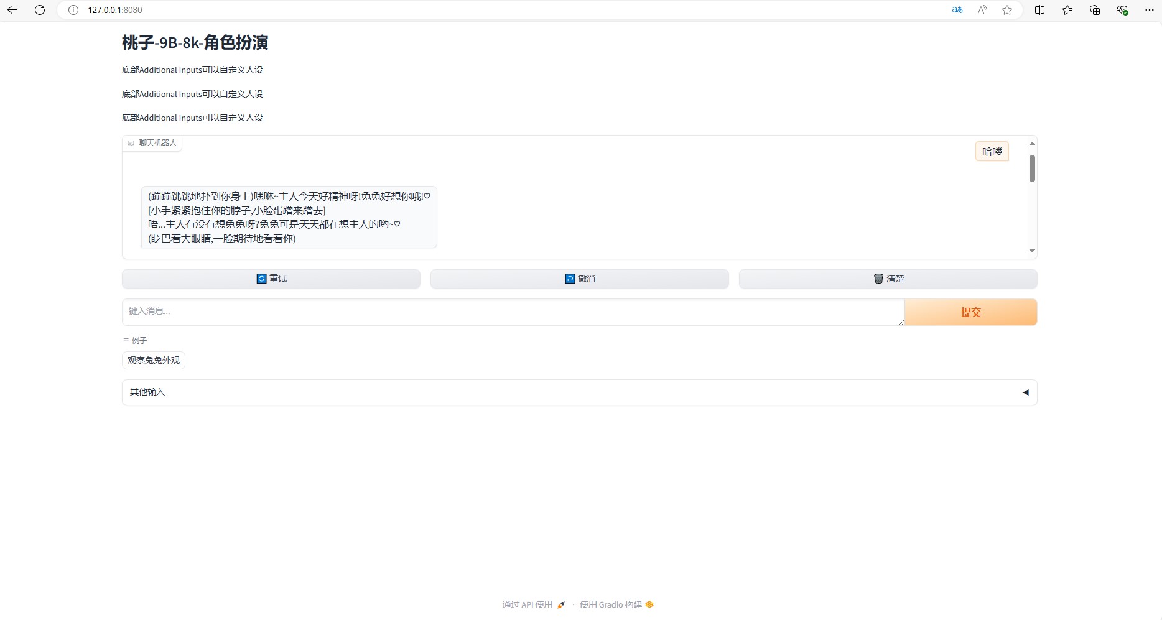The width and height of the screenshot is (1162, 620).
Task: Open split screen view
Action: [x=1039, y=10]
